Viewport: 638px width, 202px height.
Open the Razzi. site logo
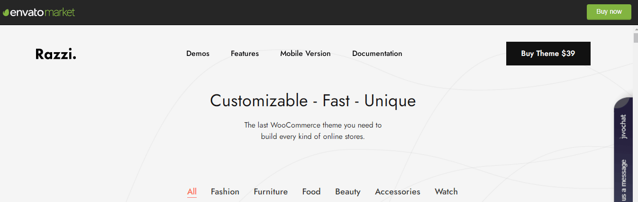(55, 54)
